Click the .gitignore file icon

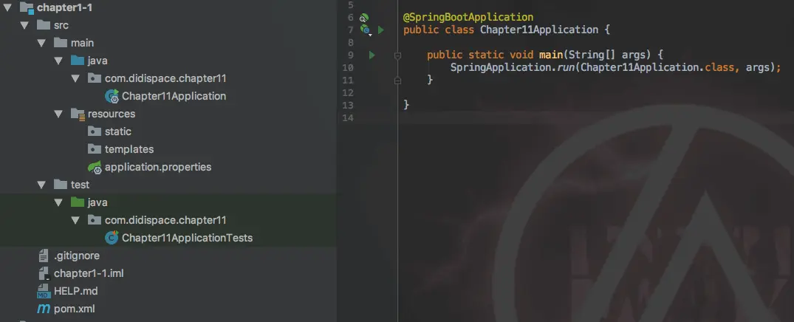44,256
